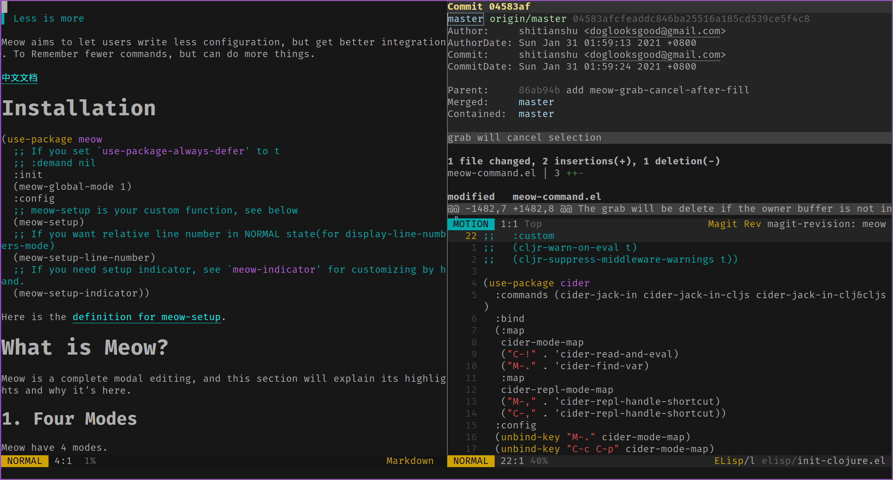The image size is (893, 480).
Task: Click the (use-package cider line
Action: [536, 283]
